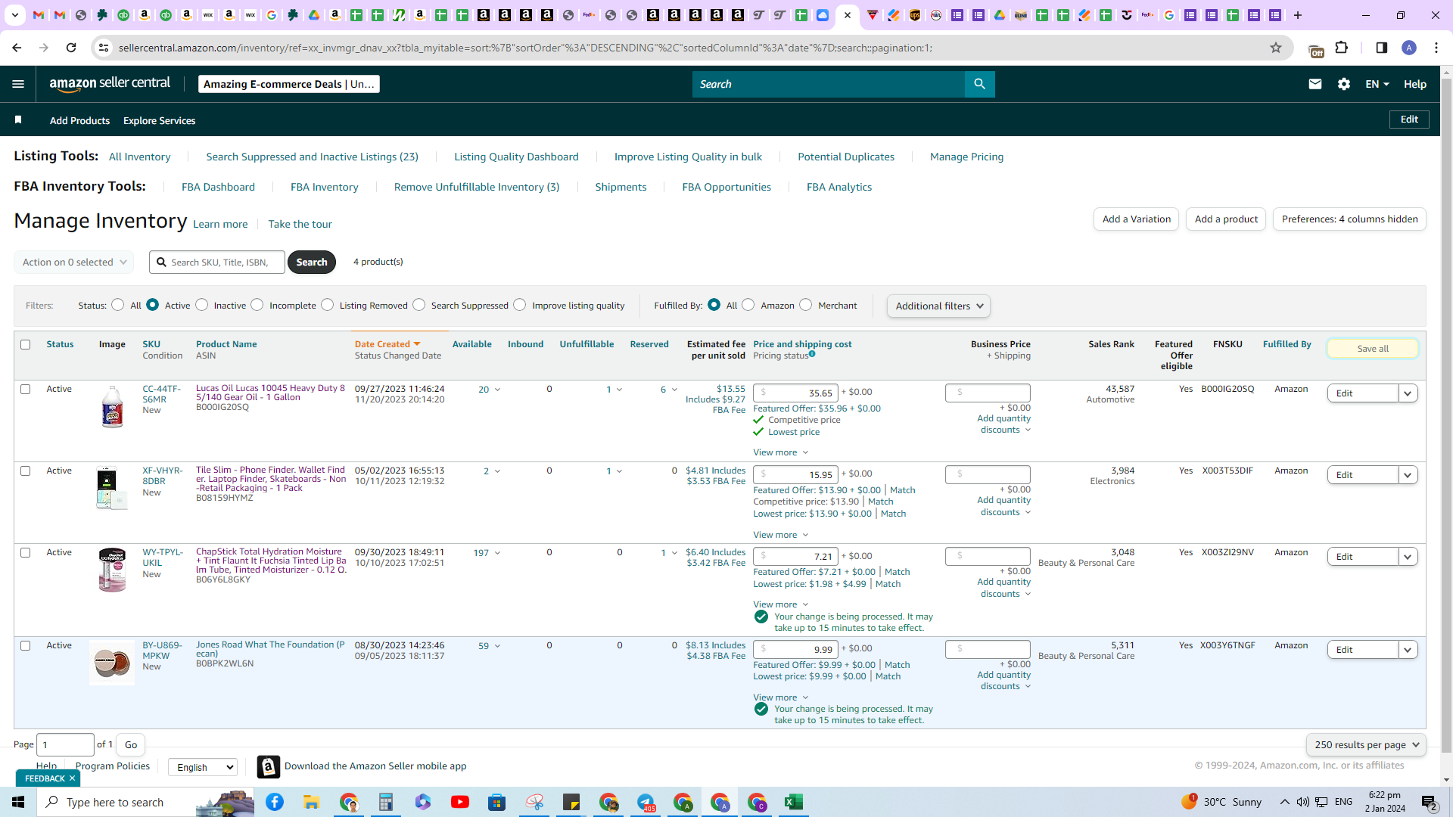Open the settings gear icon
Screen dimensions: 1453x817
click(1344, 84)
